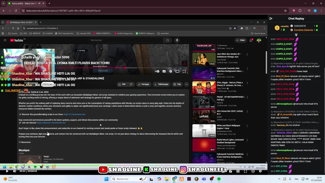The height and width of the screenshot is (183, 325).
Task: Toggle theater mode in Kick player
Action: pos(238,171)
